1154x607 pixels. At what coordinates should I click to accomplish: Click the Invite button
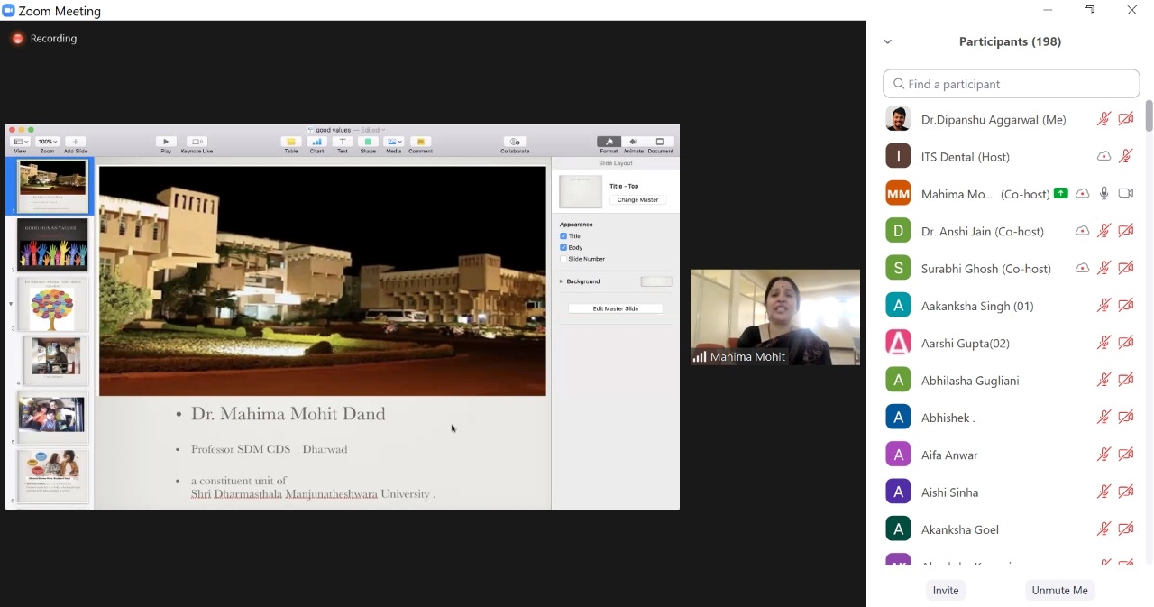946,590
